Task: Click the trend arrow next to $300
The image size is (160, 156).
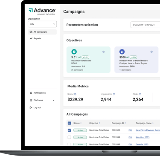Action: (x=128, y=57)
